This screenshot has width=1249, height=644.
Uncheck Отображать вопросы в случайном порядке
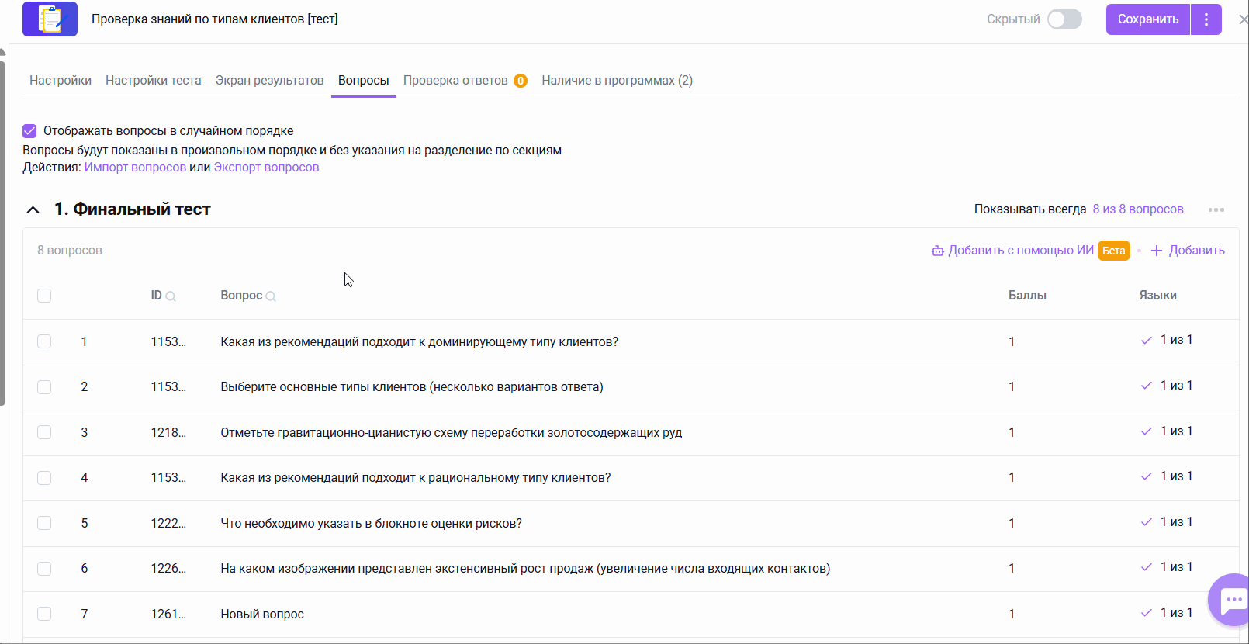pyautogui.click(x=29, y=131)
